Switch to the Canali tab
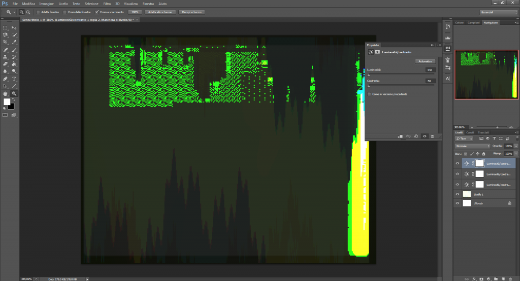Image resolution: width=520 pixels, height=281 pixels. coord(470,132)
